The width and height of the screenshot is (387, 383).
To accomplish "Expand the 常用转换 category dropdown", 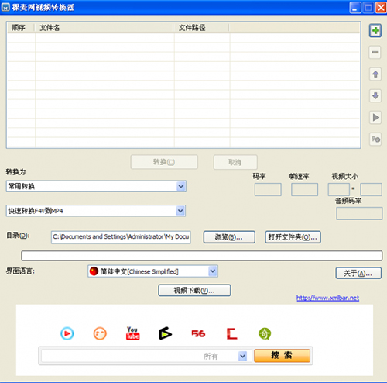I will pos(181,186).
